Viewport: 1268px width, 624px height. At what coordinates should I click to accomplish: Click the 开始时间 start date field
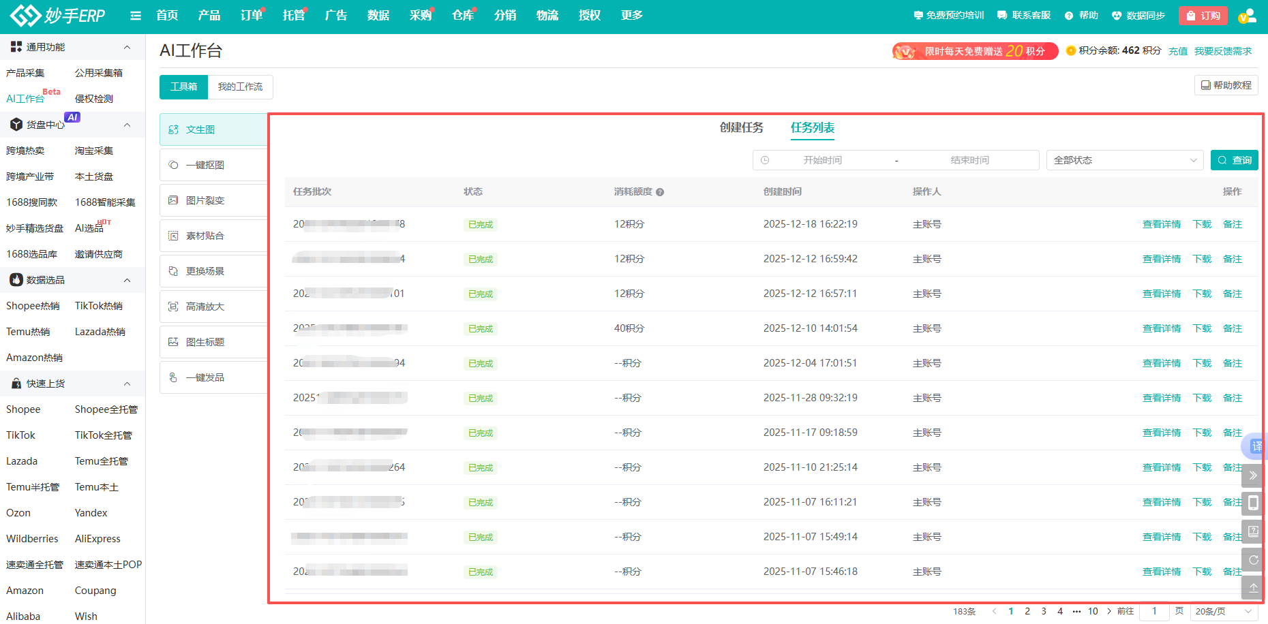coord(822,160)
